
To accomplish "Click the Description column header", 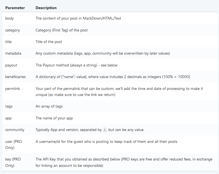I will 46,8.
